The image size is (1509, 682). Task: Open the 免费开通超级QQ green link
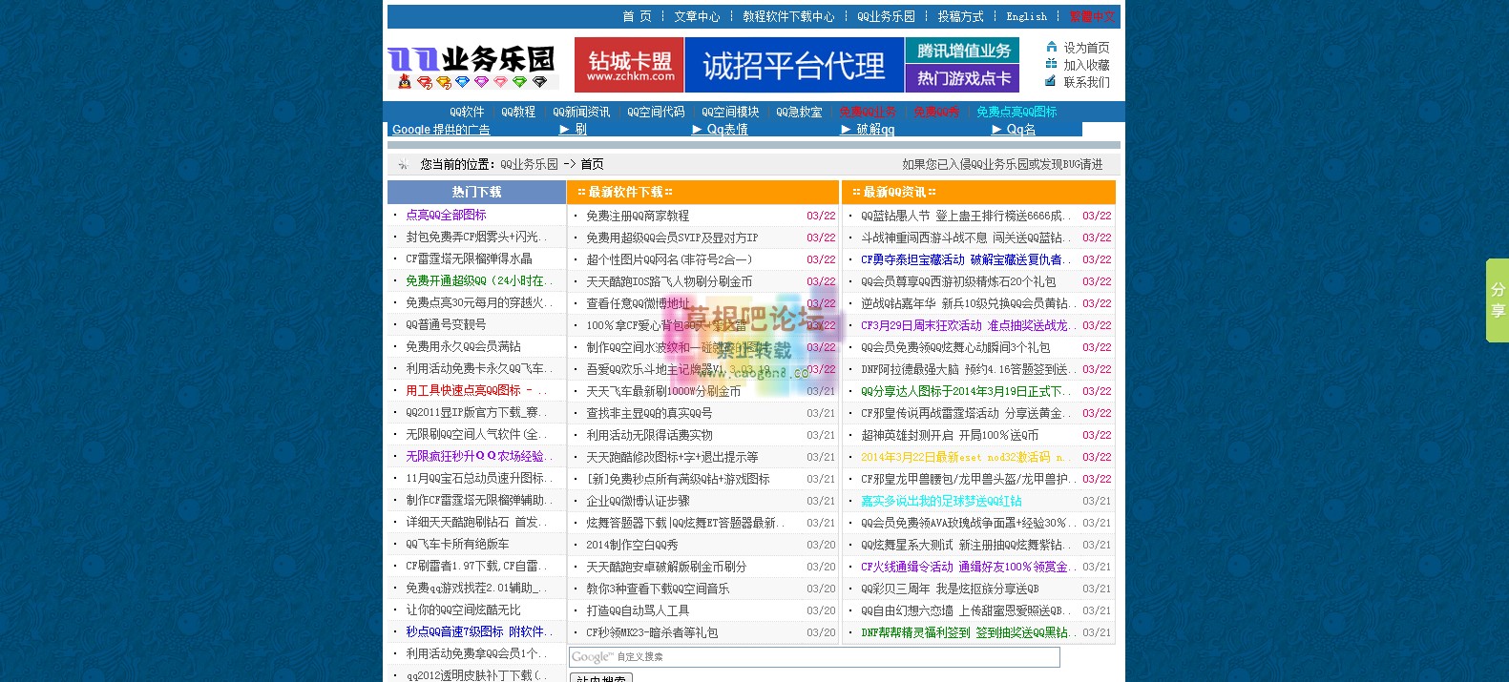(x=479, y=280)
